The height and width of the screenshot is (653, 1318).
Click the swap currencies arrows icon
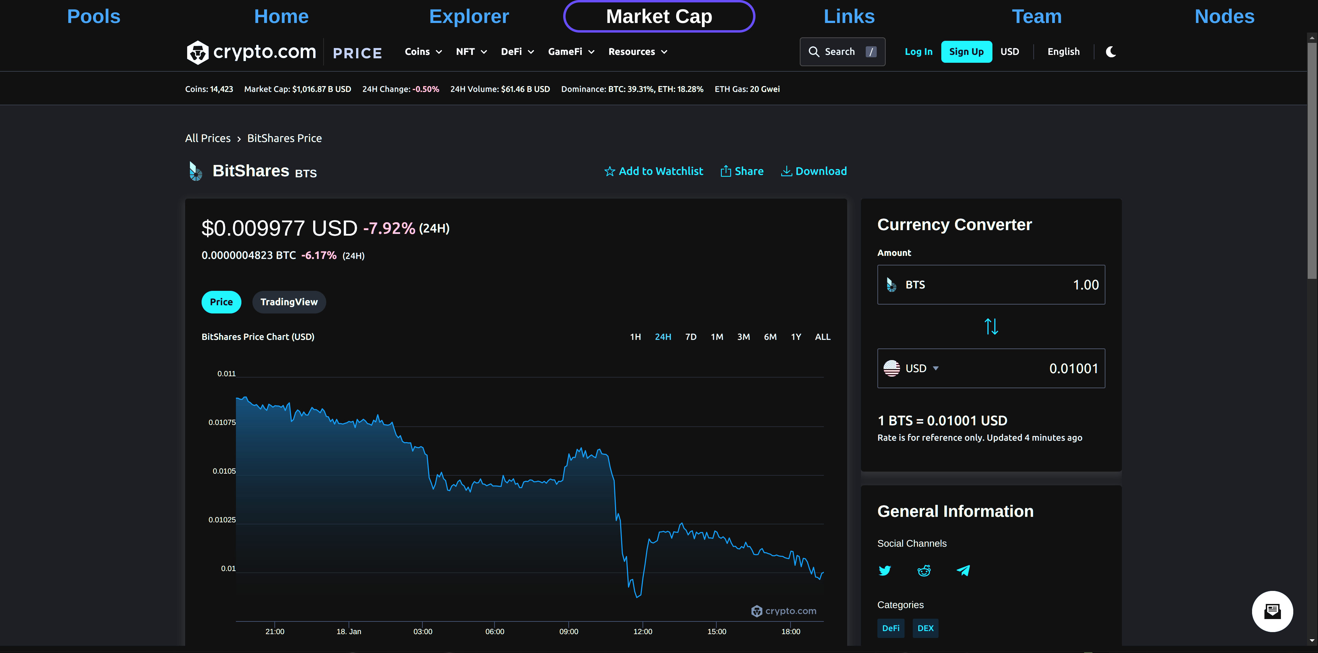(991, 326)
